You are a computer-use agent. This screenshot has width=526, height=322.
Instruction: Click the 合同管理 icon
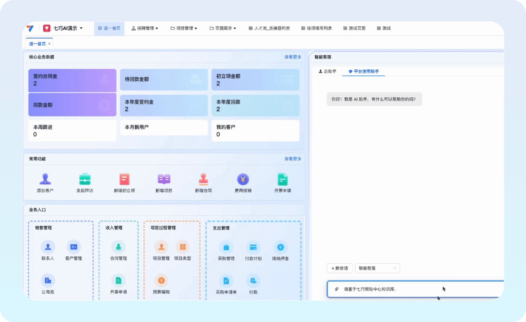[x=119, y=247]
